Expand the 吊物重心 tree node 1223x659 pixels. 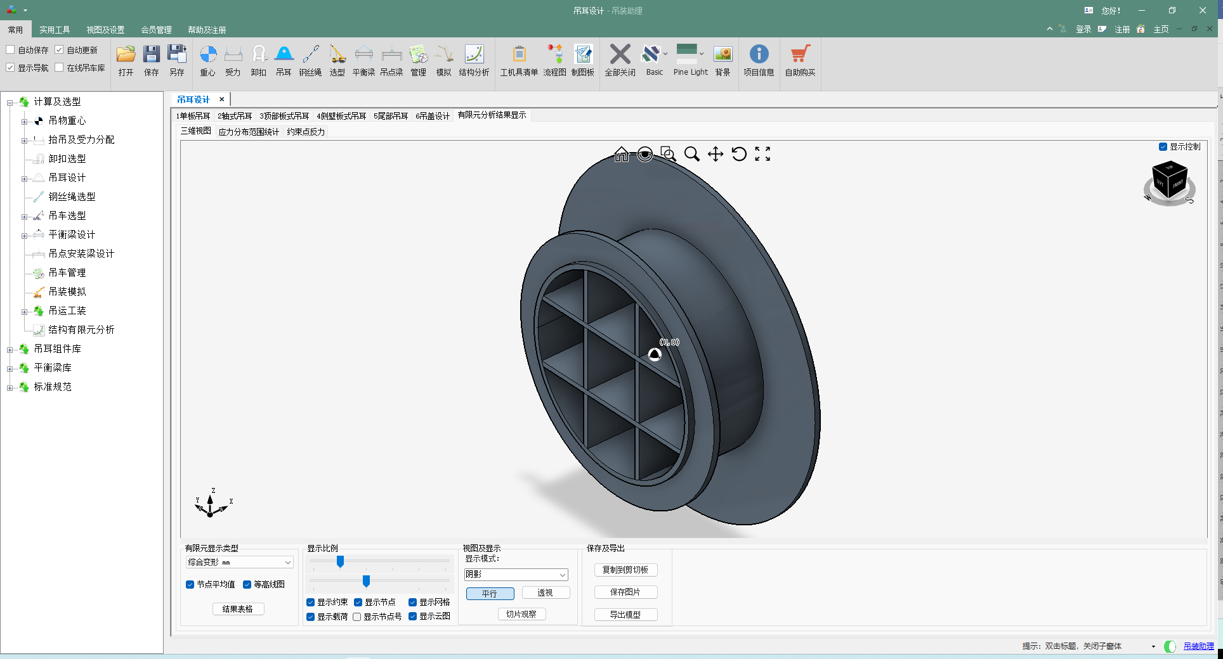pos(24,122)
